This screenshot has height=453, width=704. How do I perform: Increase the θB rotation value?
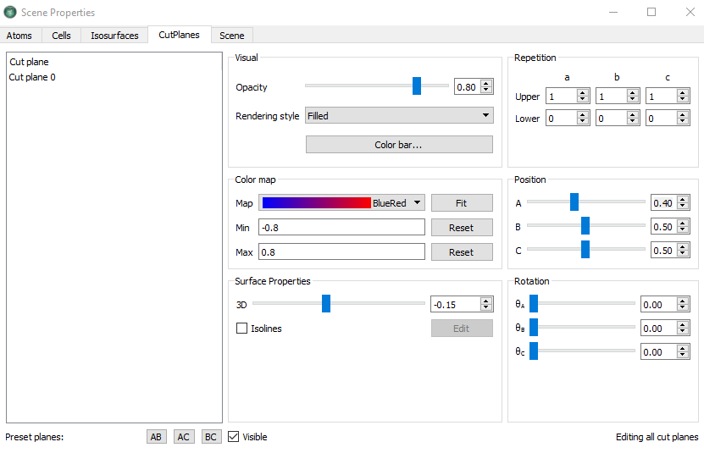point(683,325)
